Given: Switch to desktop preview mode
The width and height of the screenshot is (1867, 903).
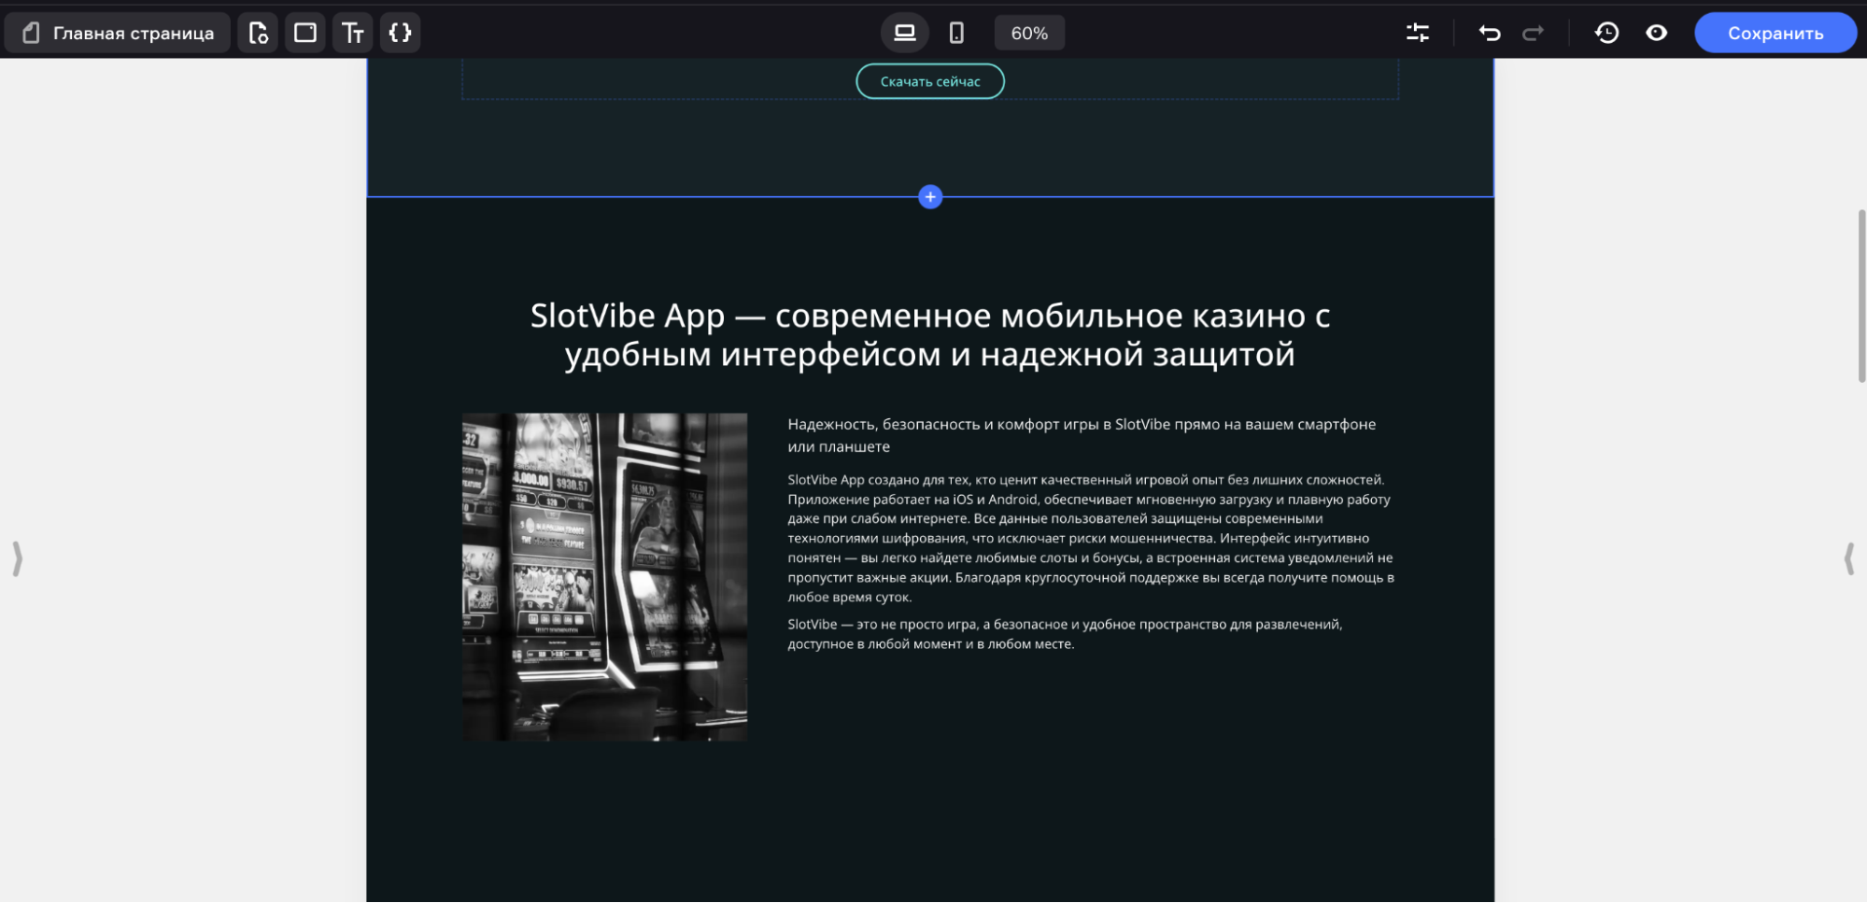Looking at the screenshot, I should pos(904,33).
